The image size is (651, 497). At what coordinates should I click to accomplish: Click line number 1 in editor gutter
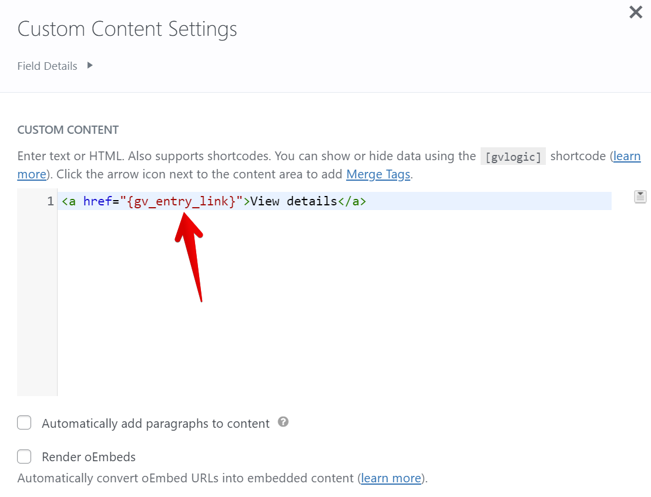(x=50, y=201)
